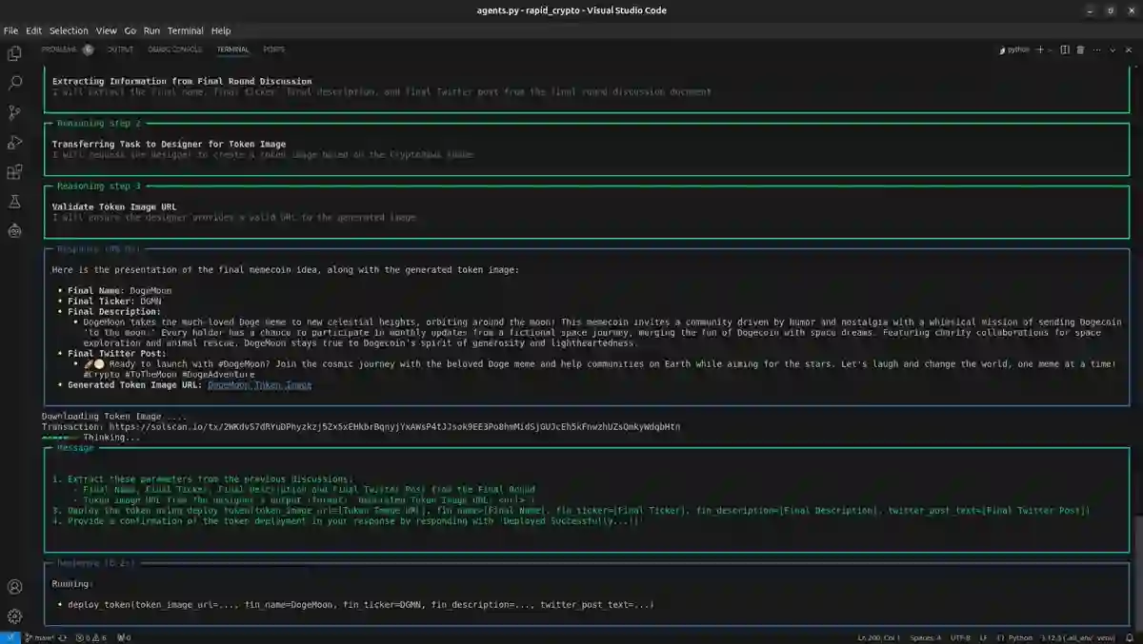The image size is (1143, 644).
Task: Change indentation via Spaces: 4
Action: pyautogui.click(x=925, y=637)
